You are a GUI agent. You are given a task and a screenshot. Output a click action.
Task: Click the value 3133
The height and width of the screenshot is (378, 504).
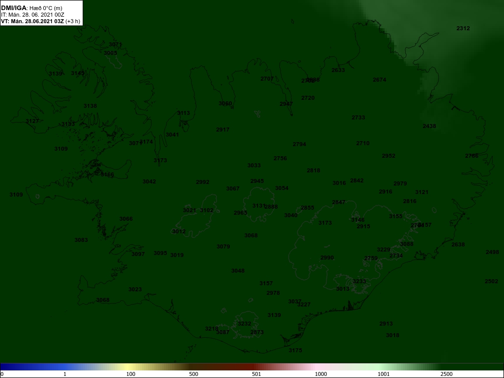(x=68, y=124)
